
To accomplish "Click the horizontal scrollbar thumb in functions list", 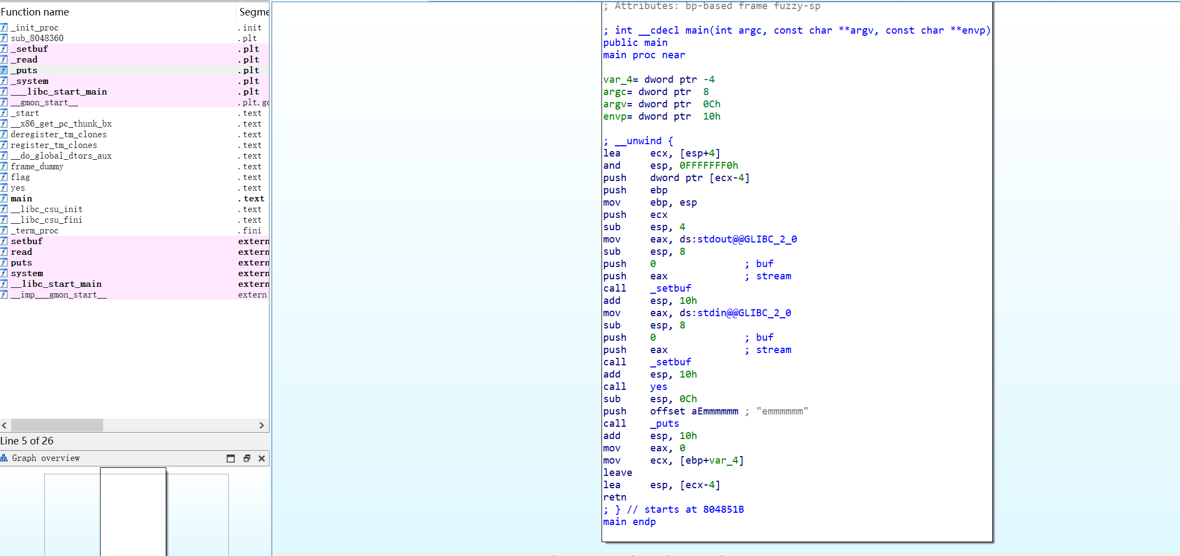I will pyautogui.click(x=57, y=425).
